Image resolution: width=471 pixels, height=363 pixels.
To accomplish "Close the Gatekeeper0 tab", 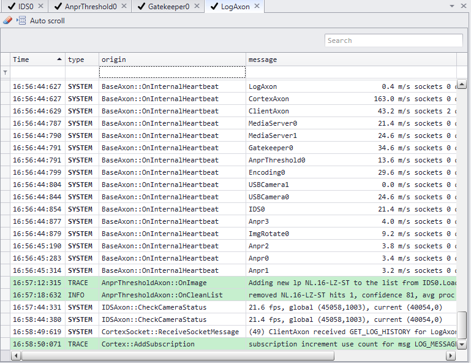I will pos(197,6).
